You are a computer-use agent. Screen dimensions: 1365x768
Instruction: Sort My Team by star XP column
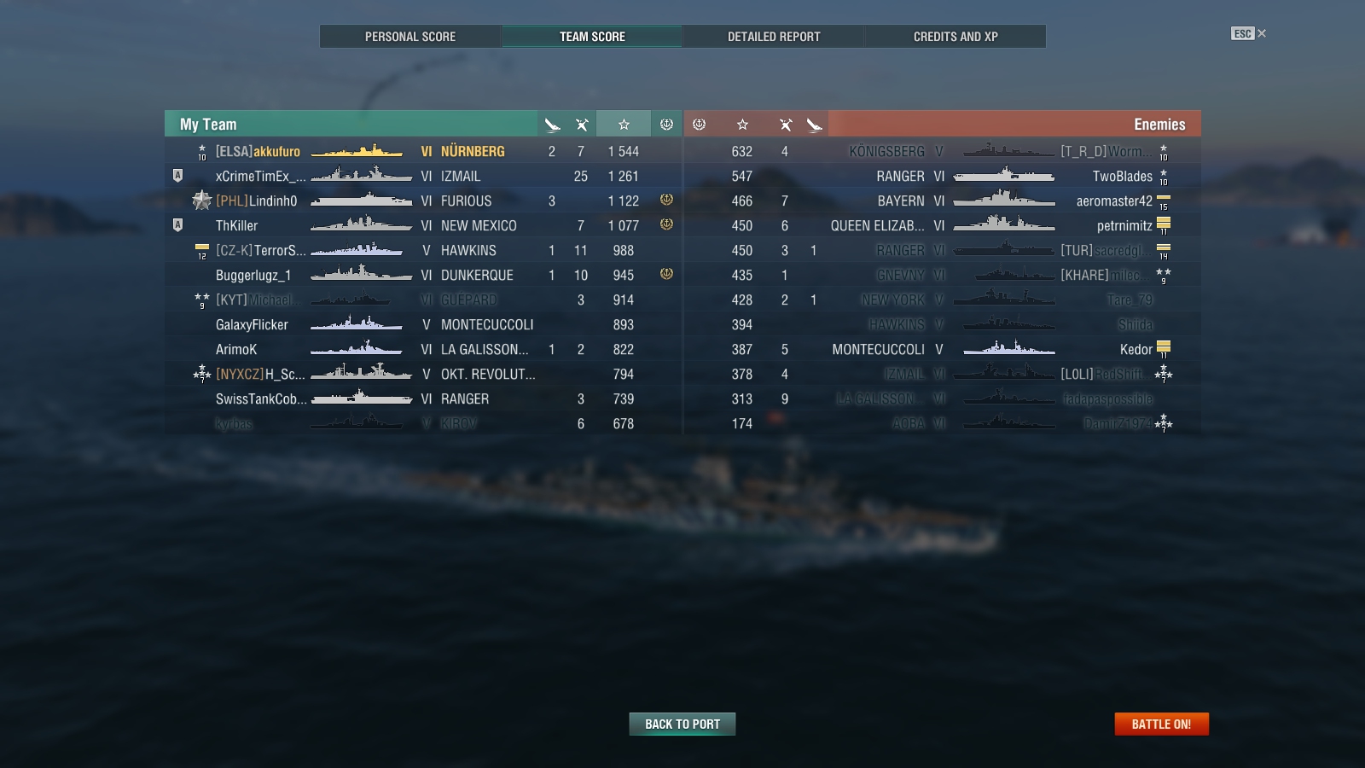point(624,125)
